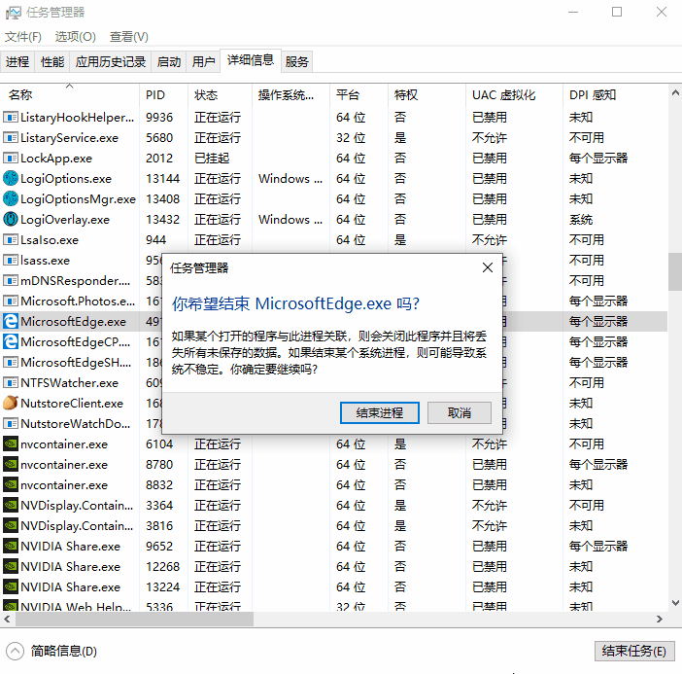The height and width of the screenshot is (674, 682).
Task: Switch to the 用户 tab
Action: click(204, 62)
